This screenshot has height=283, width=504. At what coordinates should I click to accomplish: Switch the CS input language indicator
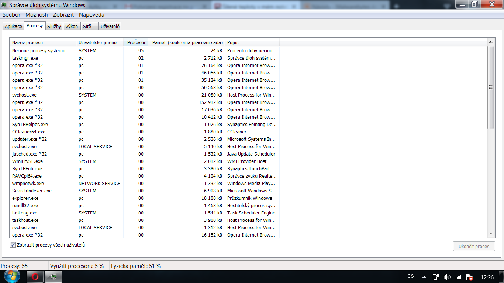point(411,276)
